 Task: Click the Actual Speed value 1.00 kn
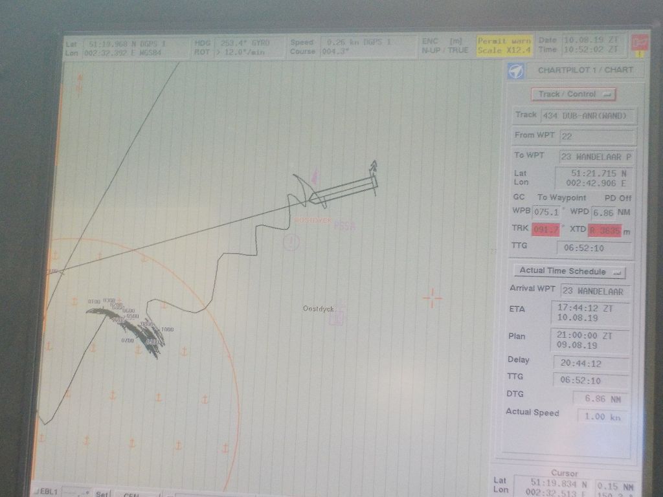click(603, 417)
